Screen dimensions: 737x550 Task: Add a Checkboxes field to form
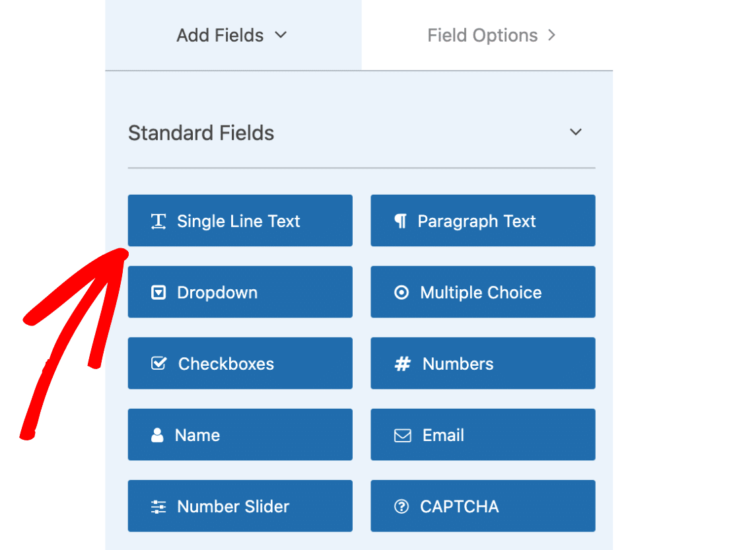(x=240, y=363)
